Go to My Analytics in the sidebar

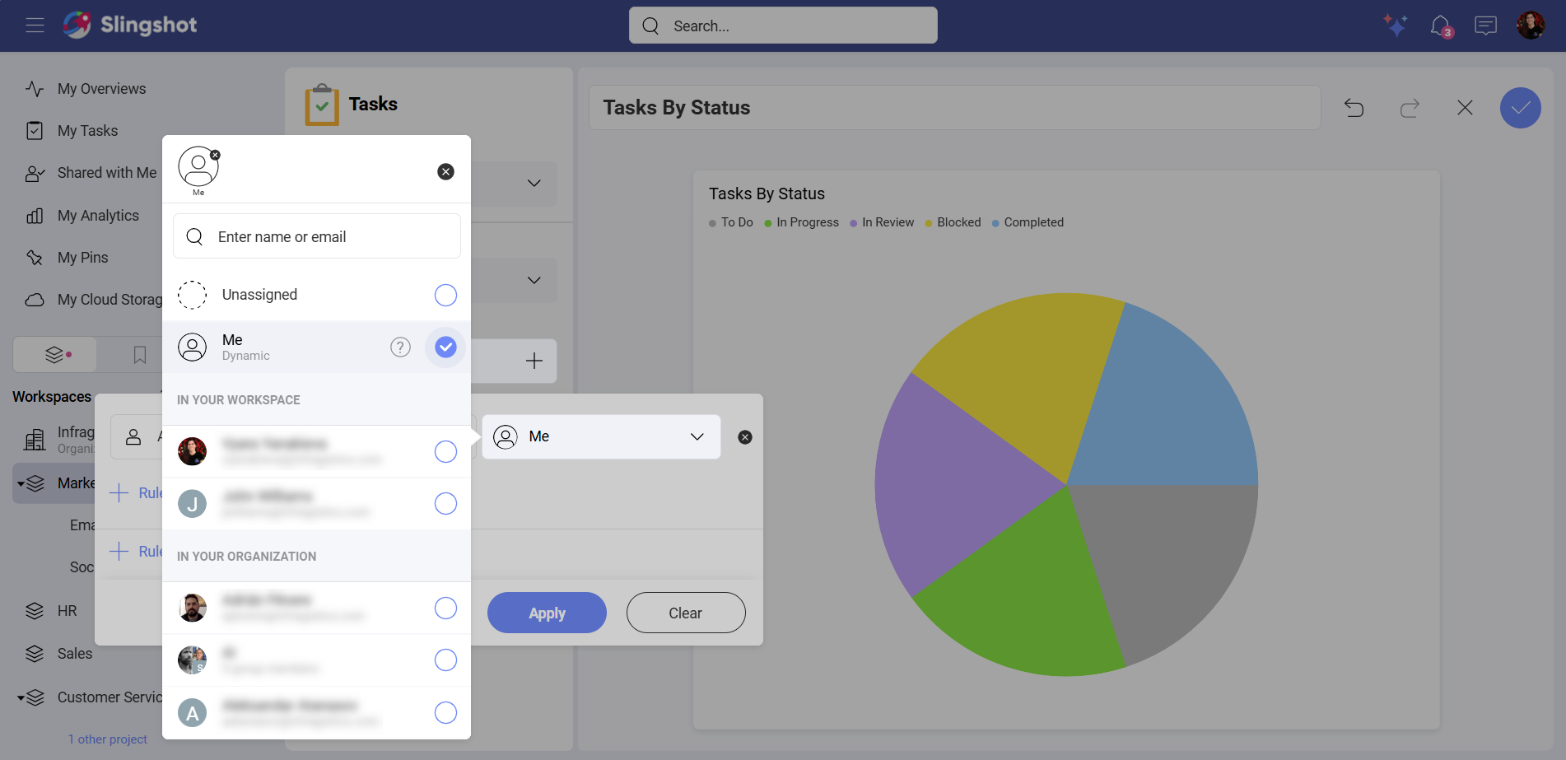coord(97,215)
